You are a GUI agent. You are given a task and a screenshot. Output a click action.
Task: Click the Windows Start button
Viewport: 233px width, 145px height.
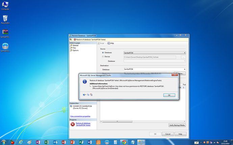click(4, 142)
